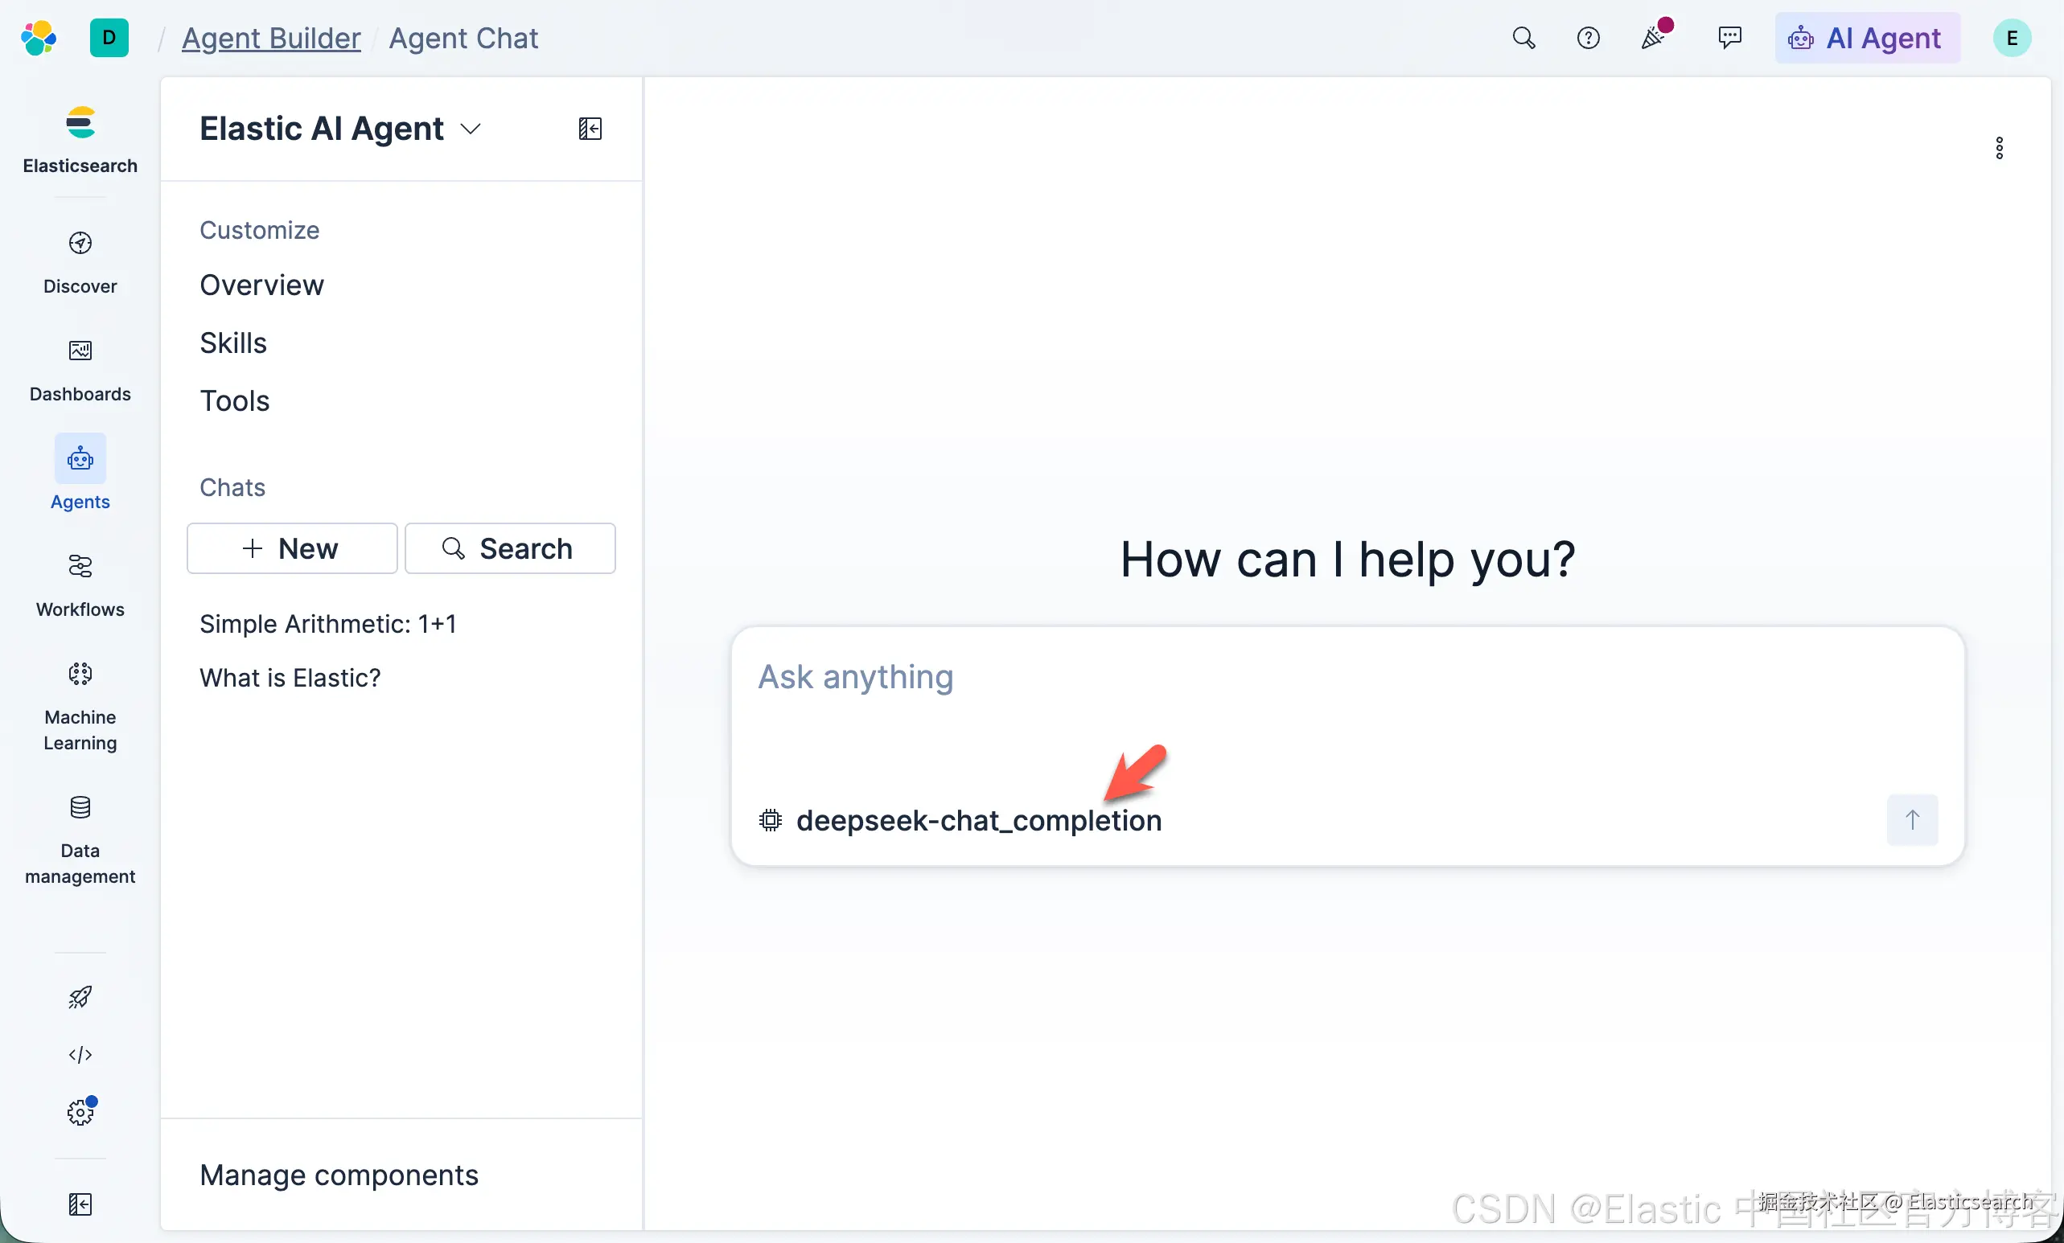Open the settings gear icon
Image resolution: width=2064 pixels, height=1243 pixels.
point(80,1112)
